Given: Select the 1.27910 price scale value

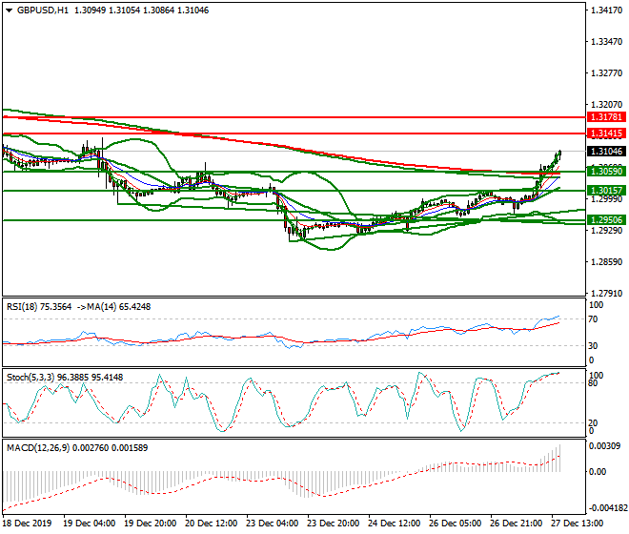Looking at the screenshot, I should click(606, 294).
